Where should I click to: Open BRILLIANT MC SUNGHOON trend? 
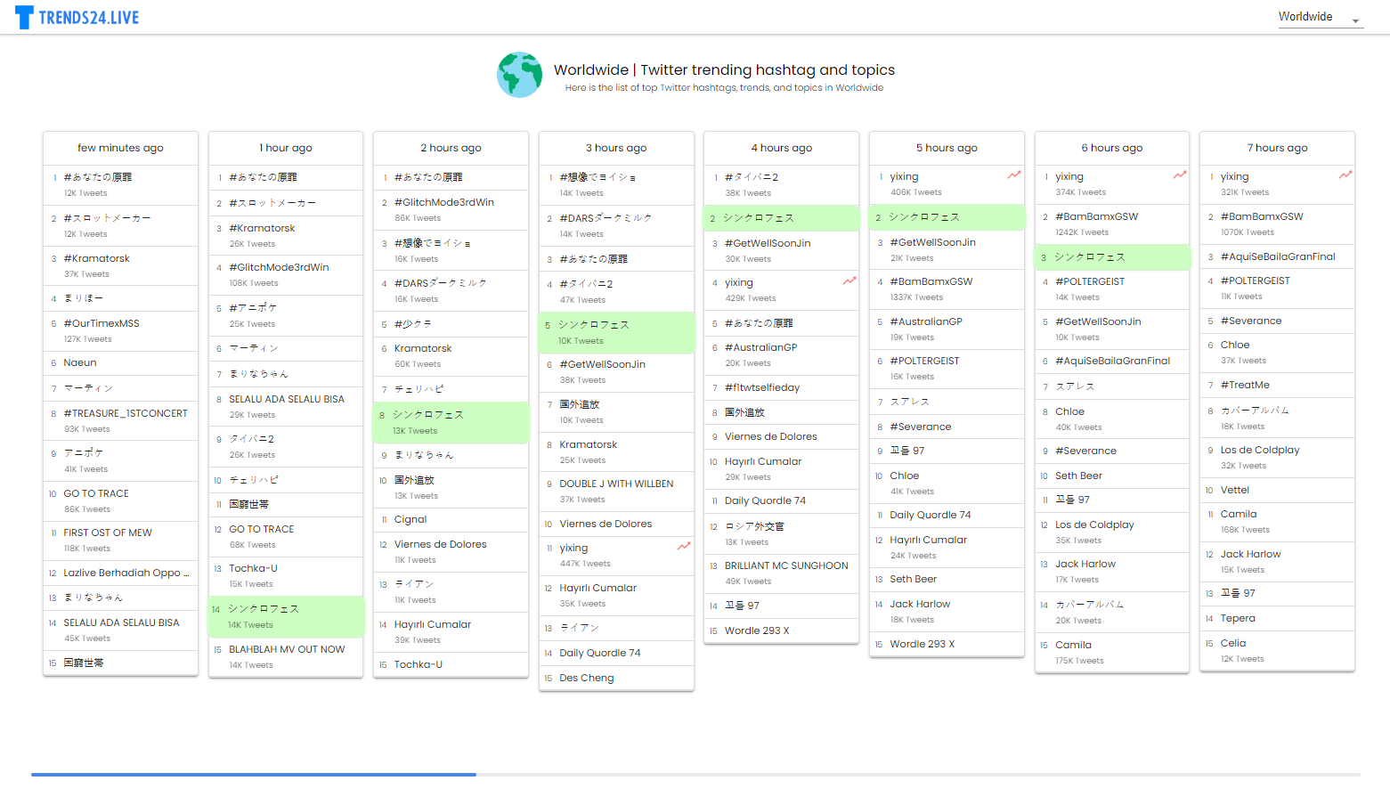pyautogui.click(x=786, y=565)
